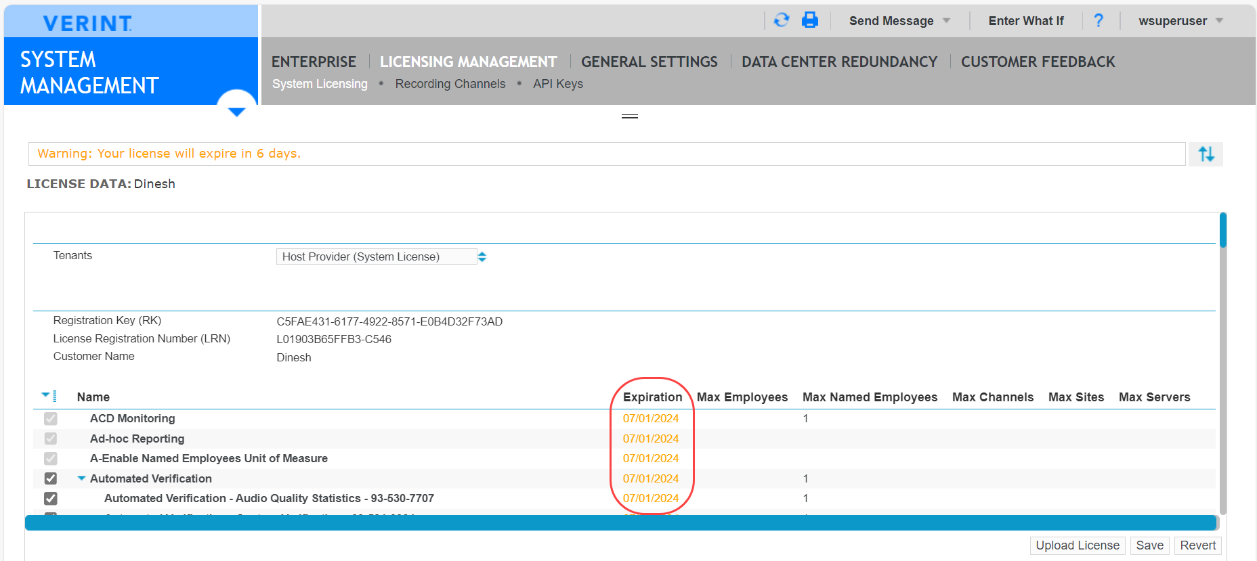Click the Max Named Employees column header
1257x561 pixels.
(x=870, y=397)
